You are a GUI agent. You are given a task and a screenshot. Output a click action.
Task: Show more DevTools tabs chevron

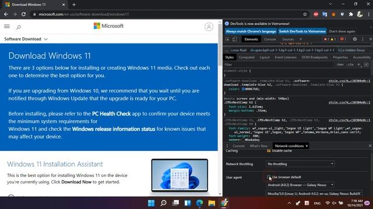tap(301, 39)
